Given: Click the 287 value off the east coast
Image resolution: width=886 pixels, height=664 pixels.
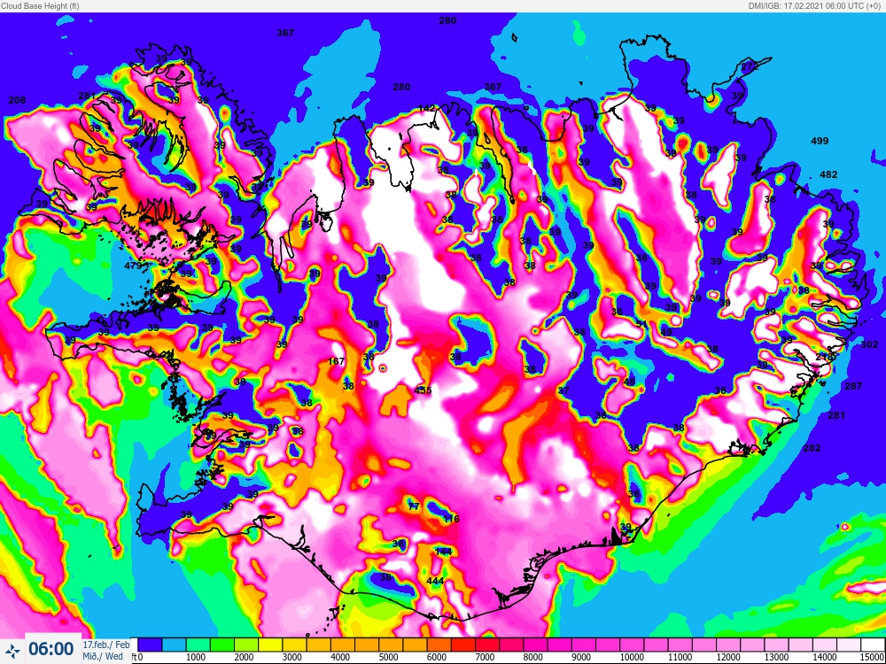Looking at the screenshot, I should pyautogui.click(x=853, y=386).
